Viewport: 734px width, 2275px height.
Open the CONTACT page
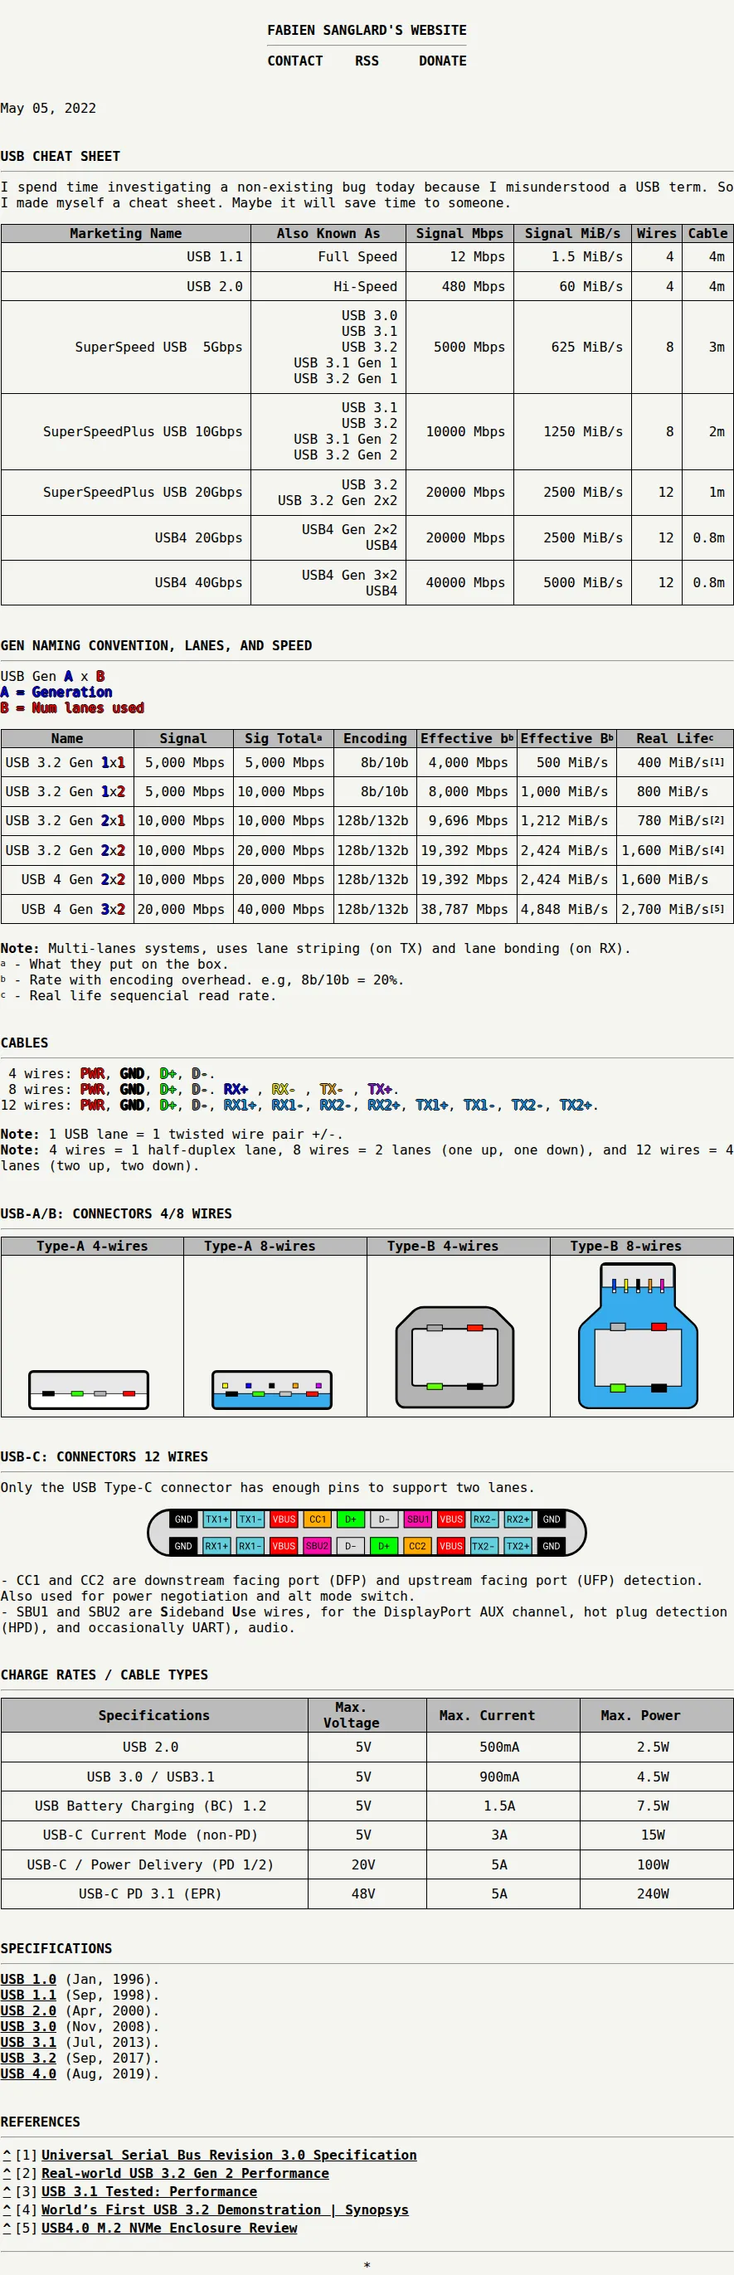(x=295, y=61)
